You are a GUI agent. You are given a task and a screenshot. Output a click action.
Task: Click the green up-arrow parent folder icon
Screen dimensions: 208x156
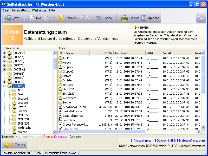[61, 53]
